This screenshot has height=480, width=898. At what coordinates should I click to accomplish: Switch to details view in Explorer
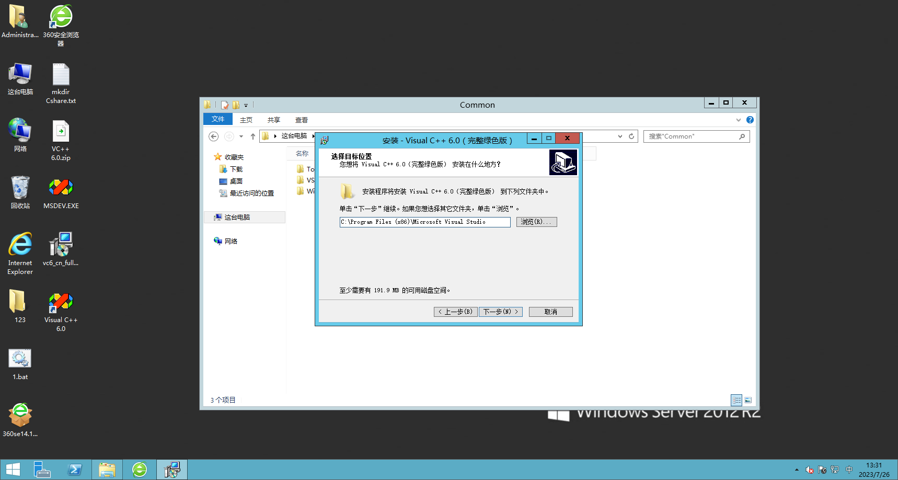pyautogui.click(x=736, y=400)
